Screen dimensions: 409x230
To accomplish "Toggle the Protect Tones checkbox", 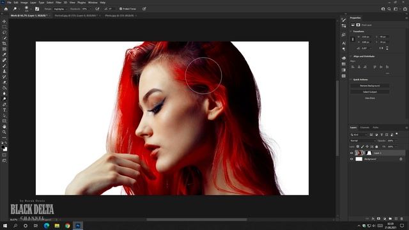I will point(121,9).
